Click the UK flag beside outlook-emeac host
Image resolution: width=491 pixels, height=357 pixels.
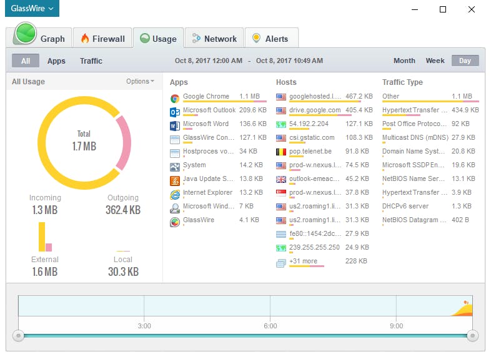point(281,179)
